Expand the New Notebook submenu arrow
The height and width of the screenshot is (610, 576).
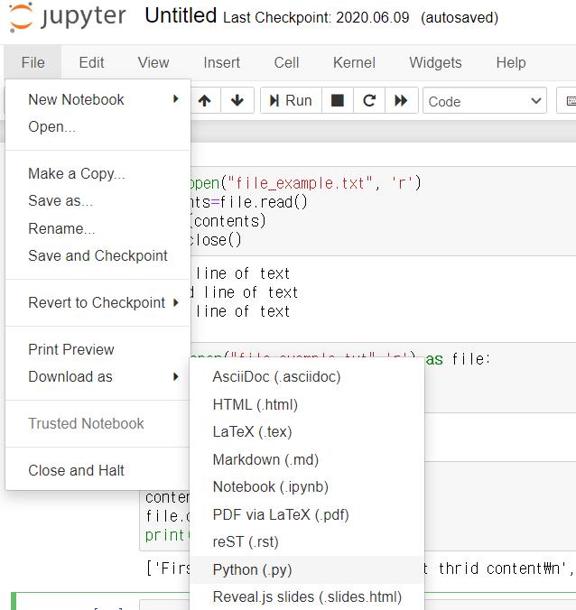point(176,99)
